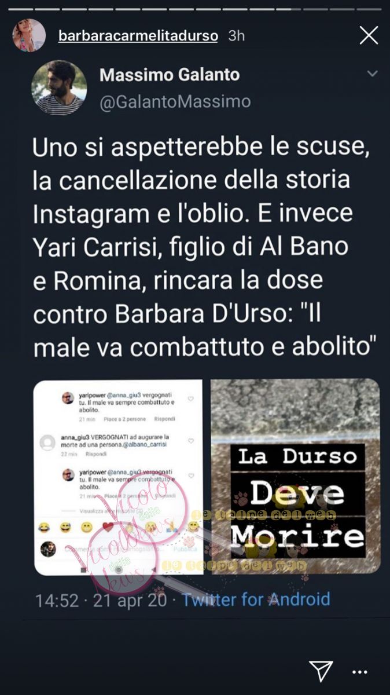Viewport: 390px width, 695px height.
Task: Tap the barbaracarmelitadurso username link
Action: point(138,36)
